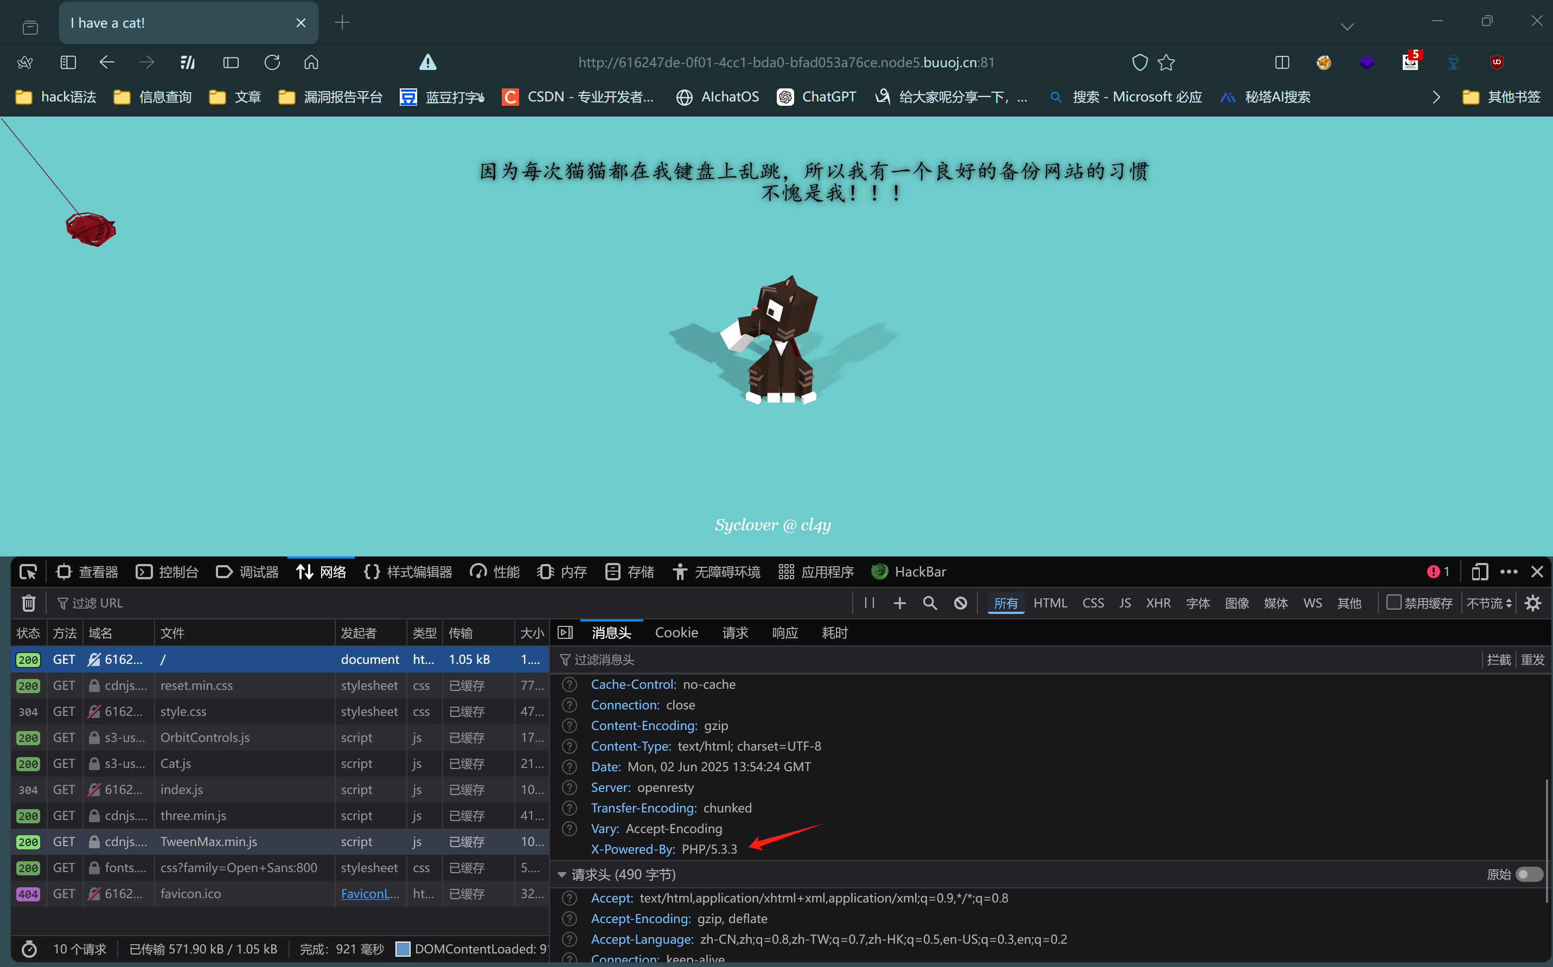Toggle the 所有 request type filter
This screenshot has width=1553, height=967.
point(1006,603)
